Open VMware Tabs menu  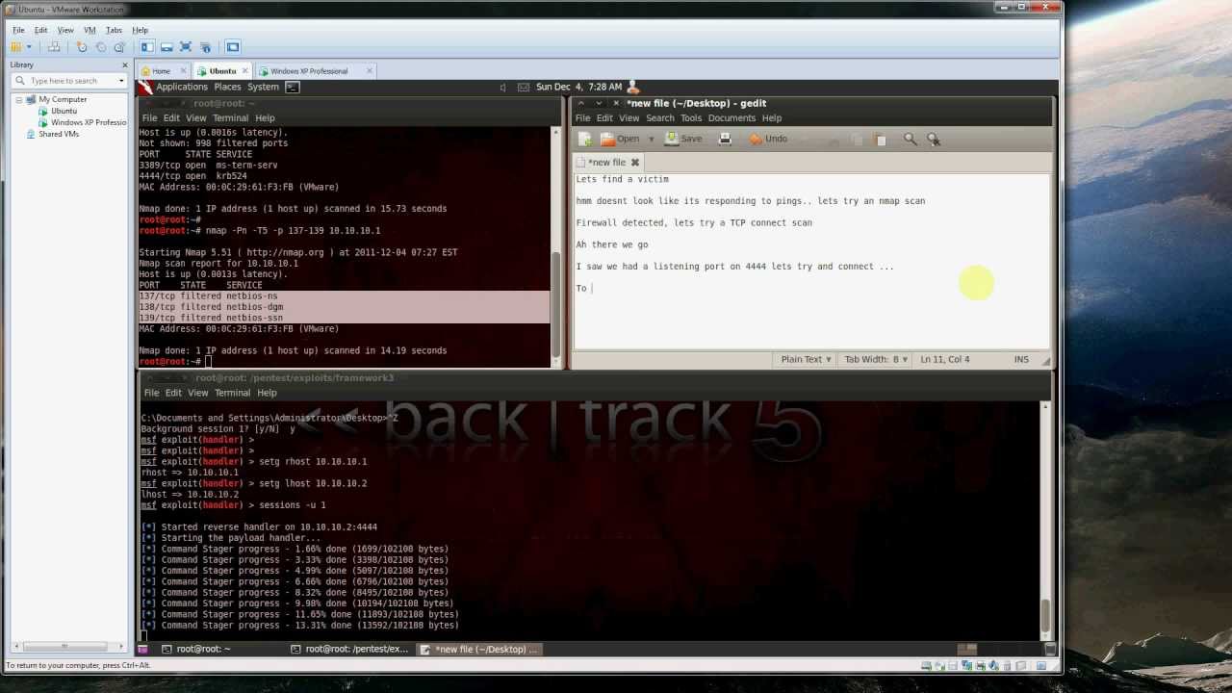pos(114,30)
